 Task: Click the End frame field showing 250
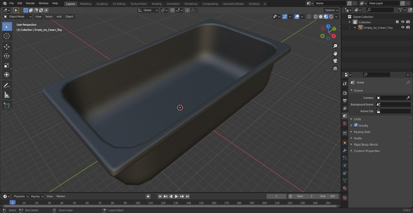[x=328, y=196]
